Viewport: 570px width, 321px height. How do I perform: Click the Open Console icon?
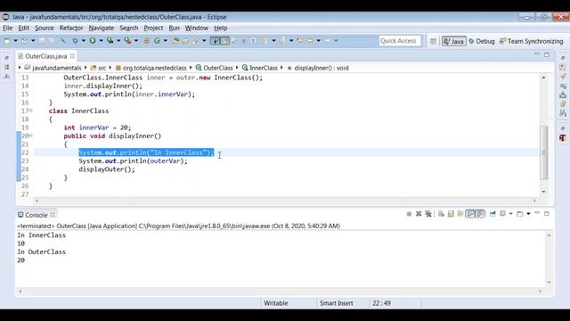(x=520, y=214)
